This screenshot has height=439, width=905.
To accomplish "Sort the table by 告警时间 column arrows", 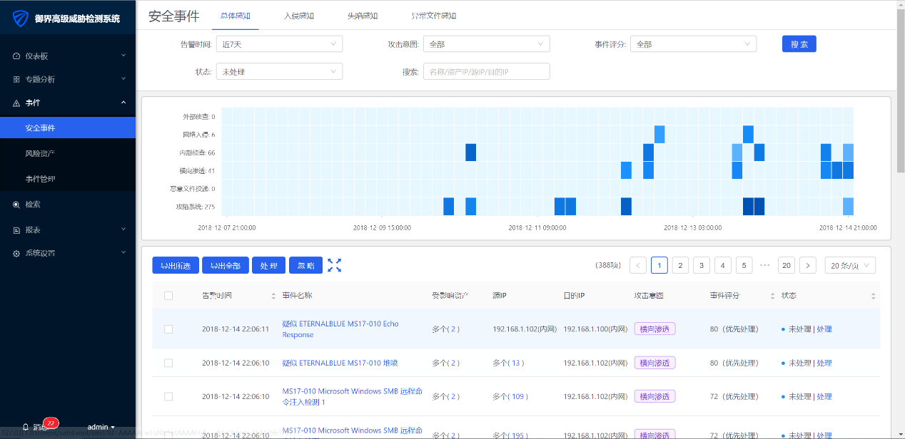I will (x=273, y=296).
